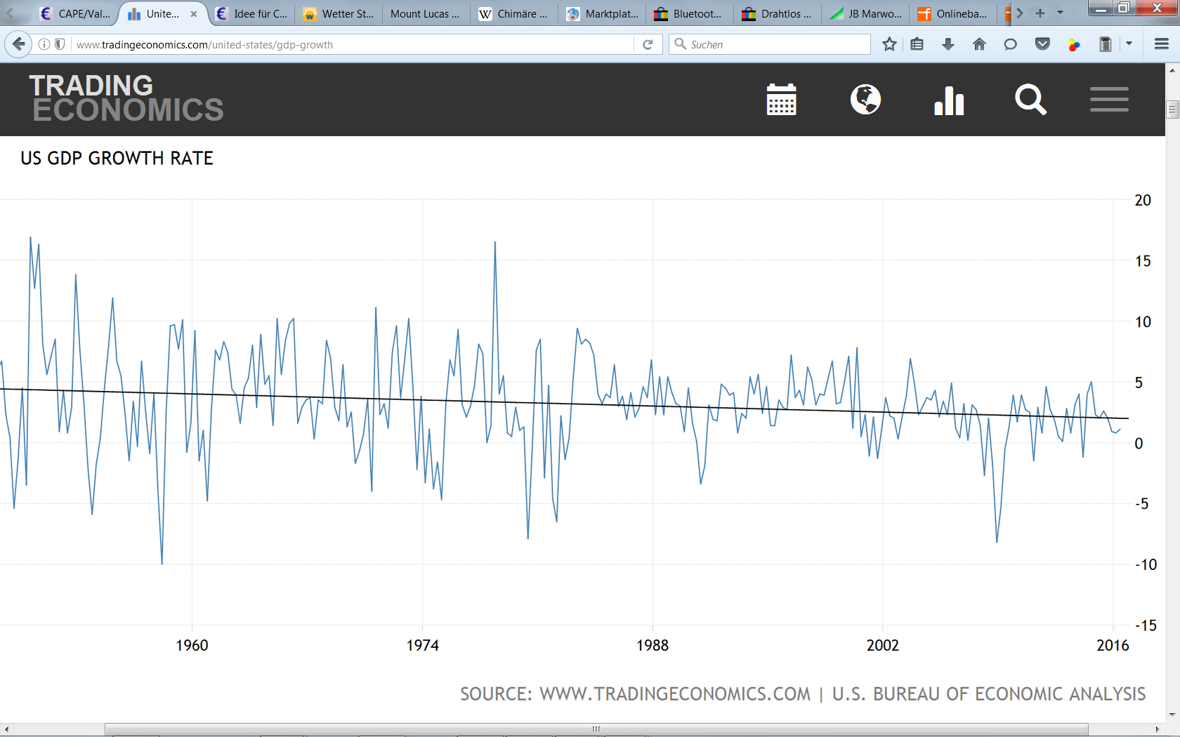
Task: Click the globe countries icon
Action: 865,99
